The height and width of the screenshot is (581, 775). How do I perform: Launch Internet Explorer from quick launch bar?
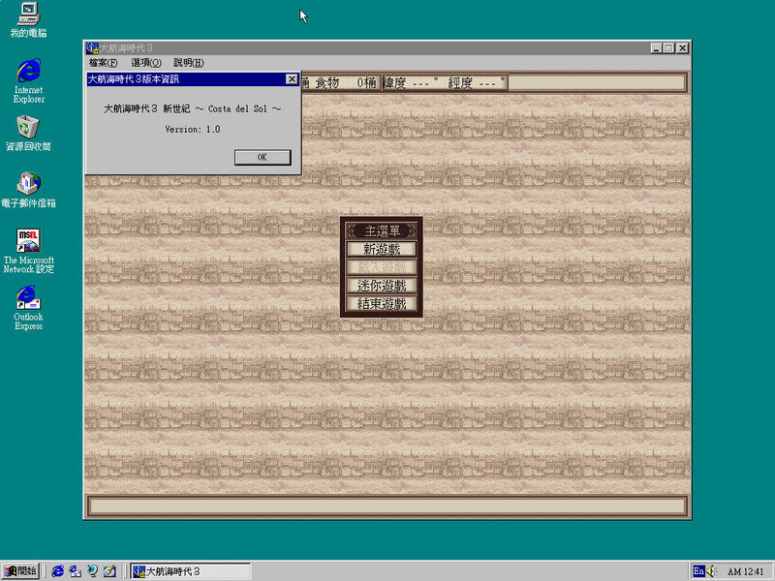click(x=58, y=571)
